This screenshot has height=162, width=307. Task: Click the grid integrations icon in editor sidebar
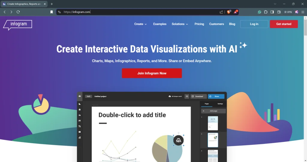pos(80,138)
